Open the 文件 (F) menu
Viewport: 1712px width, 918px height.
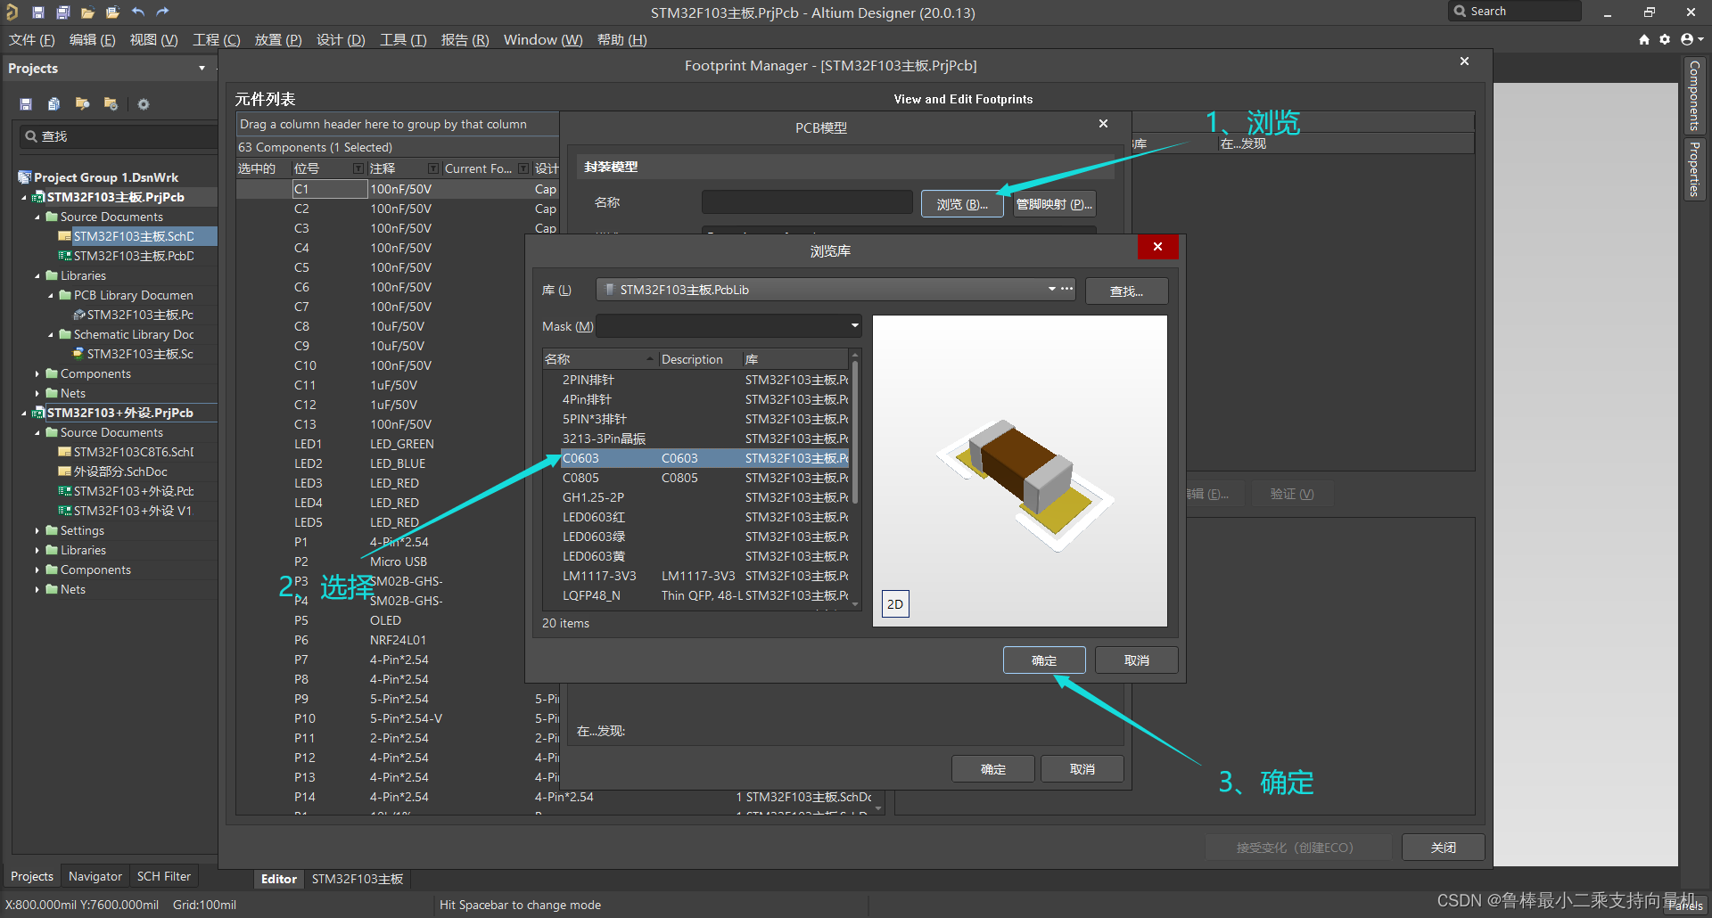[32, 40]
